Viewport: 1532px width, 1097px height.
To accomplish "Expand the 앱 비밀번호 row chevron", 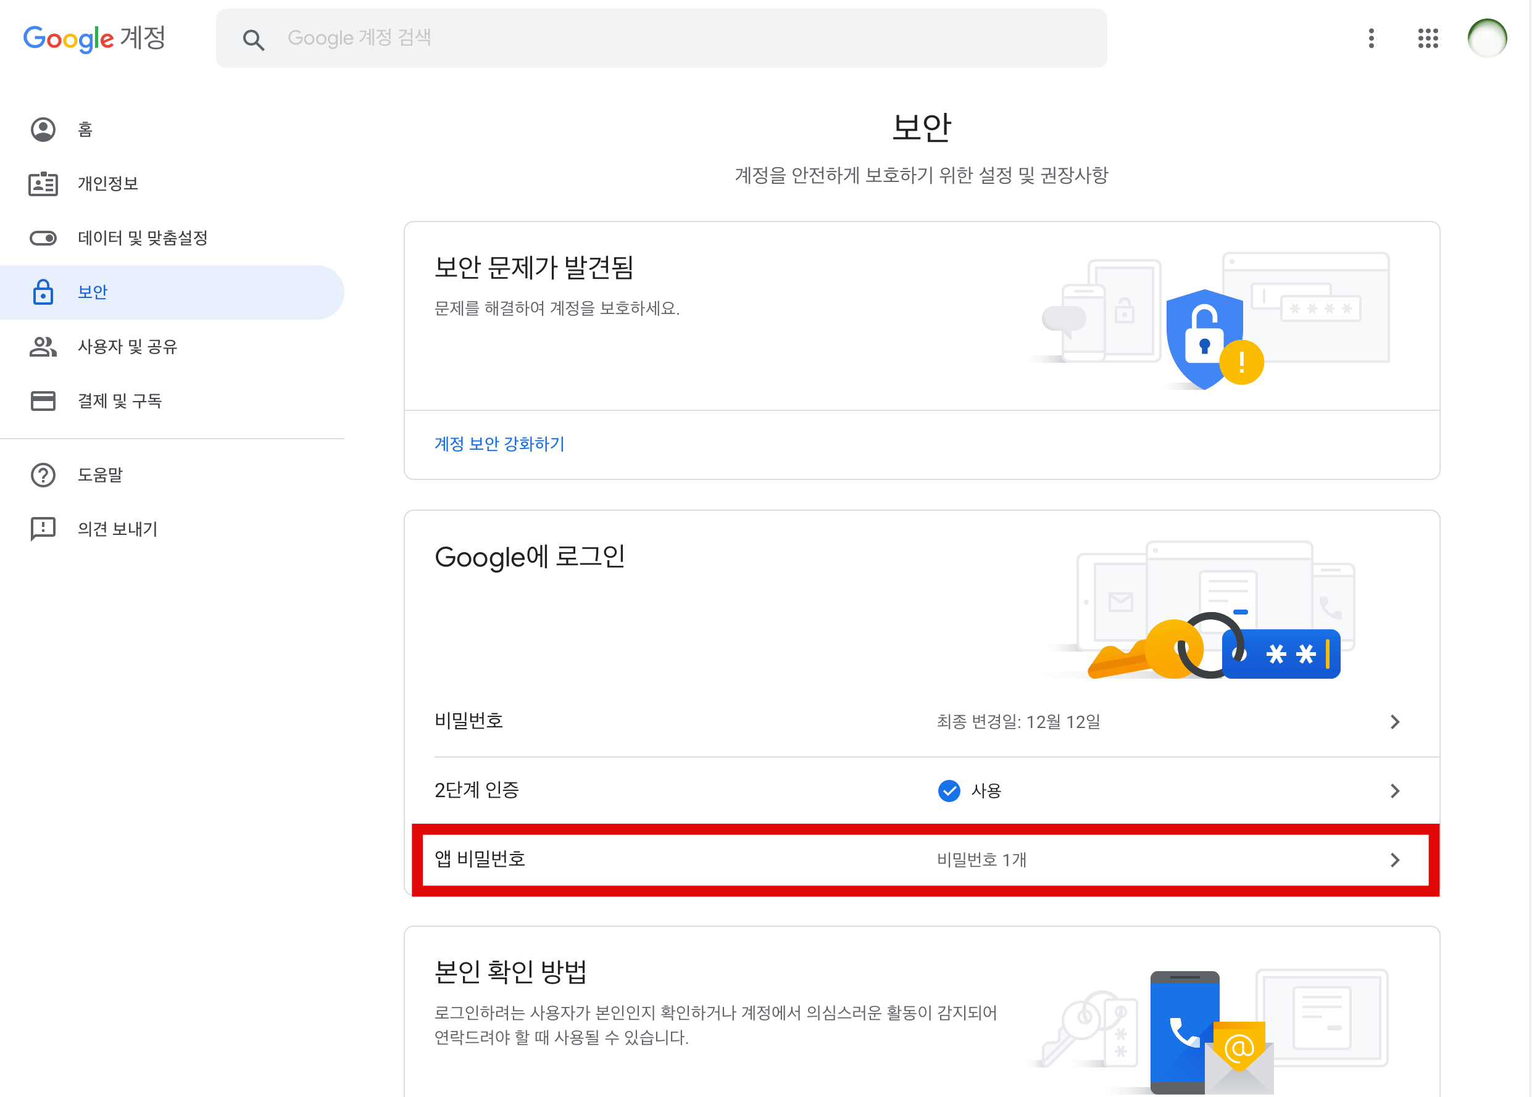I will pyautogui.click(x=1394, y=859).
